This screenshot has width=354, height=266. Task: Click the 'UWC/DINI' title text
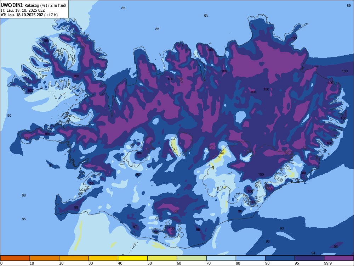pyautogui.click(x=11, y=5)
